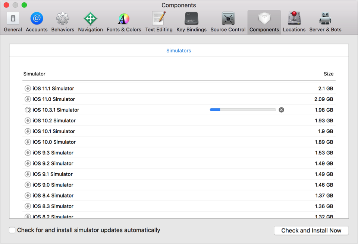Download the iOS 9.3 Simulator
The height and width of the screenshot is (244, 358).
28,152
